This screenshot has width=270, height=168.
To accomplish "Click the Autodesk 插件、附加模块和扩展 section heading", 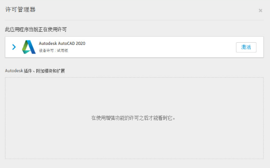I will 35,71.
